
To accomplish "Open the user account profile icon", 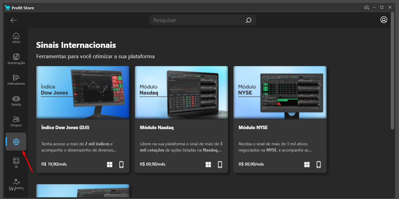I will 384,20.
